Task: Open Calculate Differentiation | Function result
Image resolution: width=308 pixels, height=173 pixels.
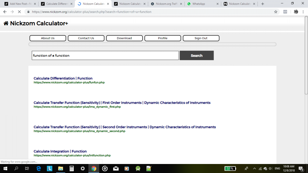Action: pyautogui.click(x=63, y=78)
